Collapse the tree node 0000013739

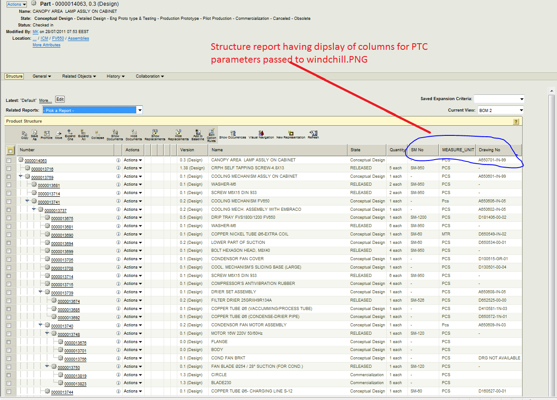tap(41, 292)
